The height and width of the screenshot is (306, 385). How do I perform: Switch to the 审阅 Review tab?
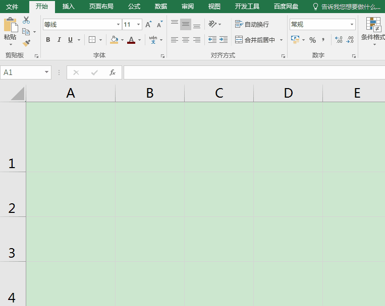point(188,7)
